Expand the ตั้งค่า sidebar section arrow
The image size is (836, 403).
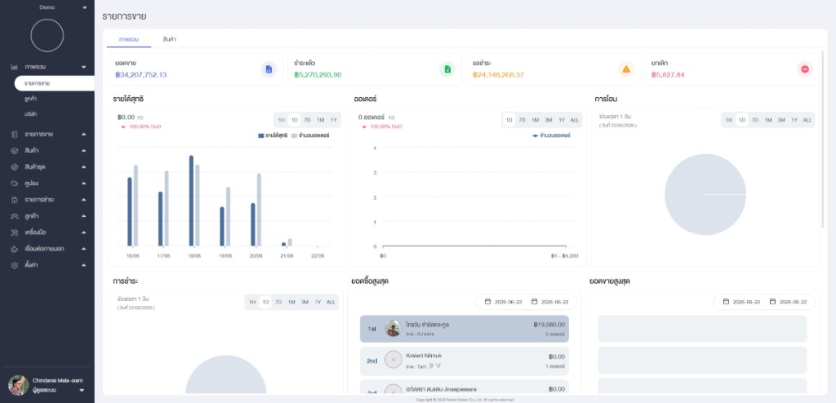[84, 265]
